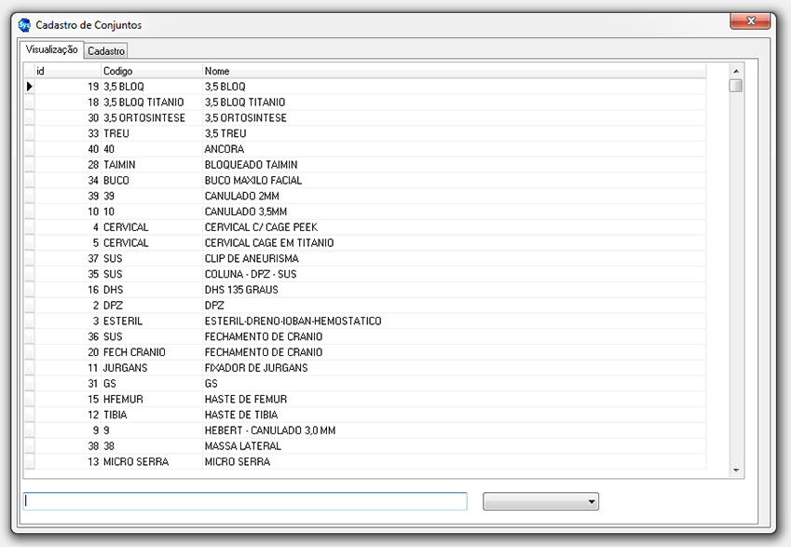Image resolution: width=791 pixels, height=547 pixels.
Task: Click the CLIP DE ANEURISMA entry
Action: [251, 258]
